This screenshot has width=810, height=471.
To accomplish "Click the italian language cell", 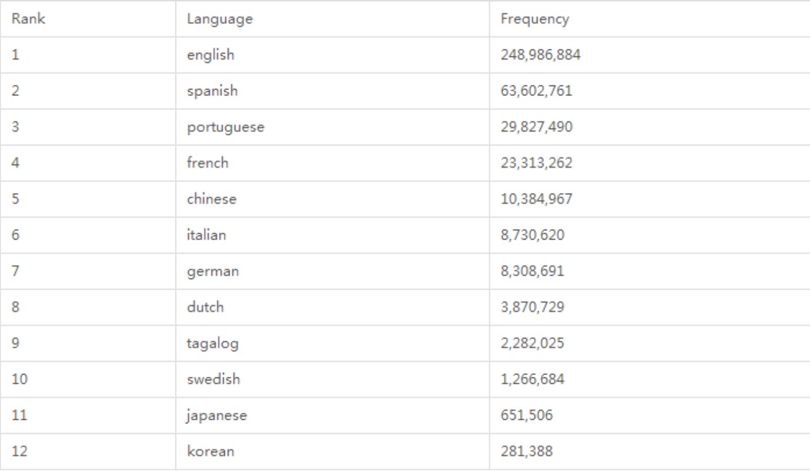I will (206, 235).
